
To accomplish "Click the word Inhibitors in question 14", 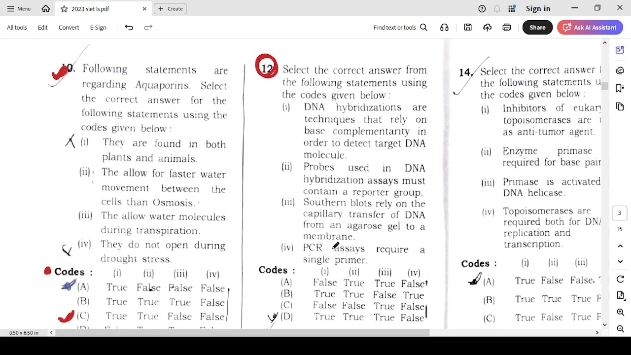I will [x=526, y=108].
